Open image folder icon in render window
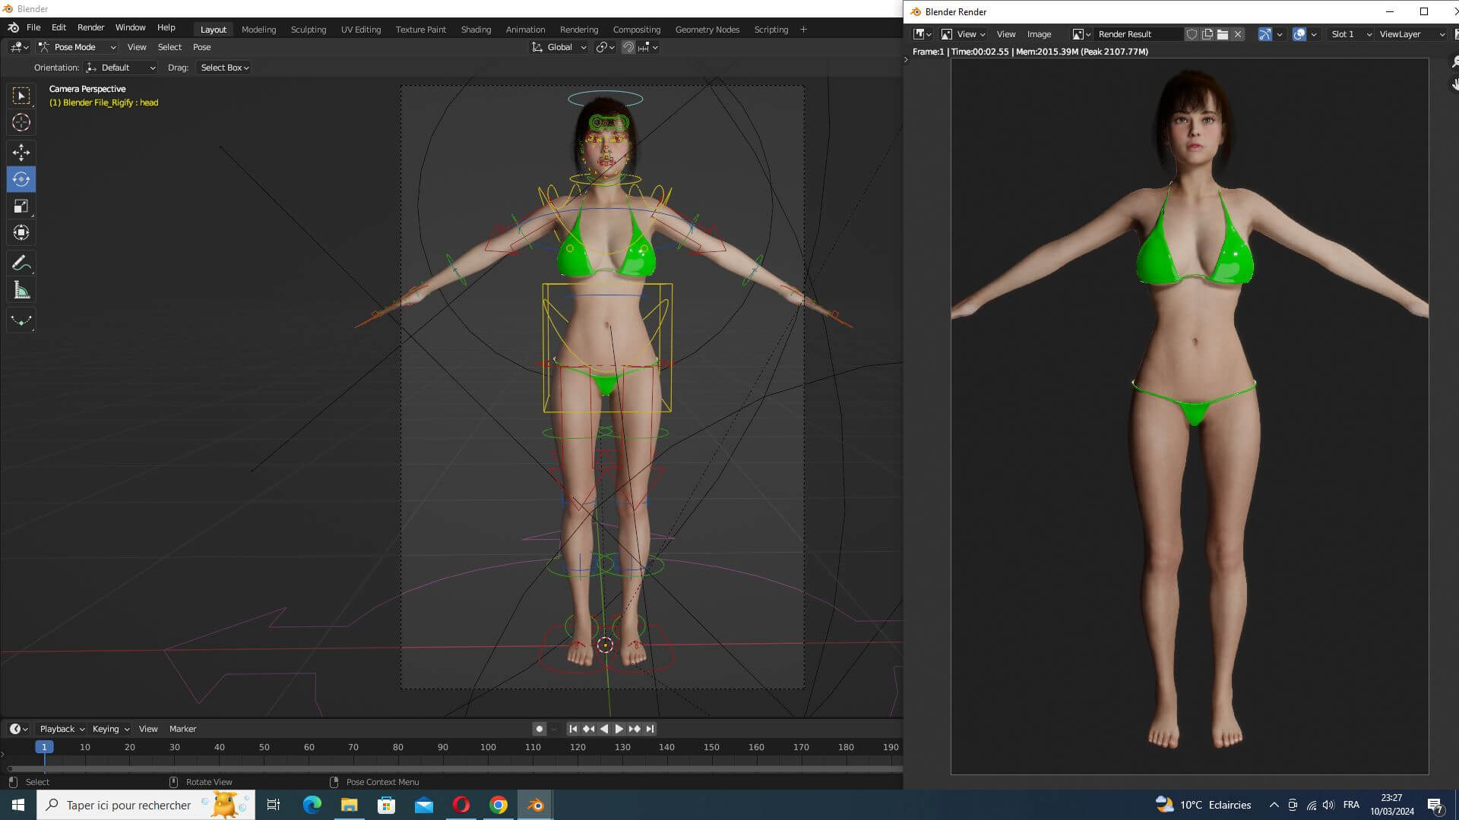This screenshot has width=1459, height=820. (x=1222, y=34)
